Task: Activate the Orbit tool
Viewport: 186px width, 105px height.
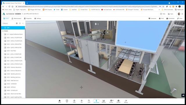Action: click(74, 101)
